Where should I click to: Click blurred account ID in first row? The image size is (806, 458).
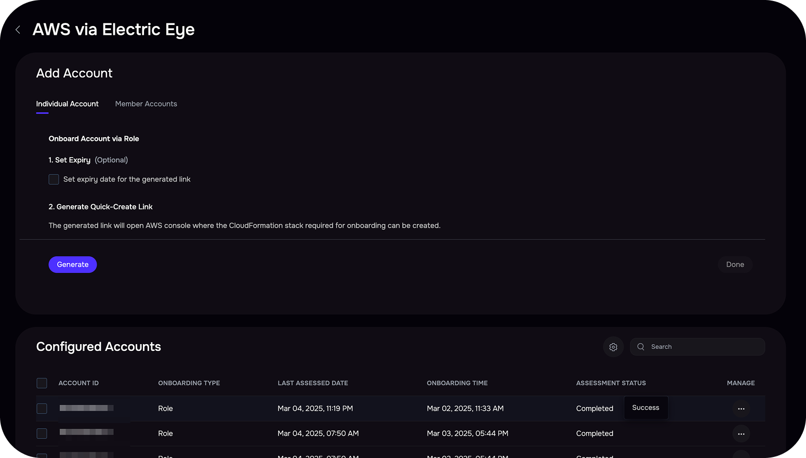[x=86, y=408]
